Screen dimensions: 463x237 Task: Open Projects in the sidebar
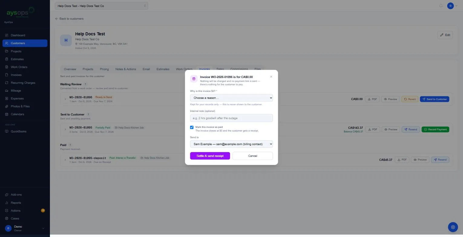coord(25,51)
